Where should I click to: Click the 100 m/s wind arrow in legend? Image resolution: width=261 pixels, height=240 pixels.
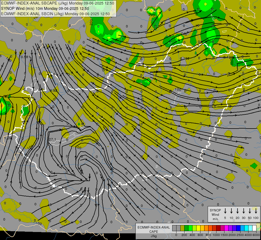[256, 211]
